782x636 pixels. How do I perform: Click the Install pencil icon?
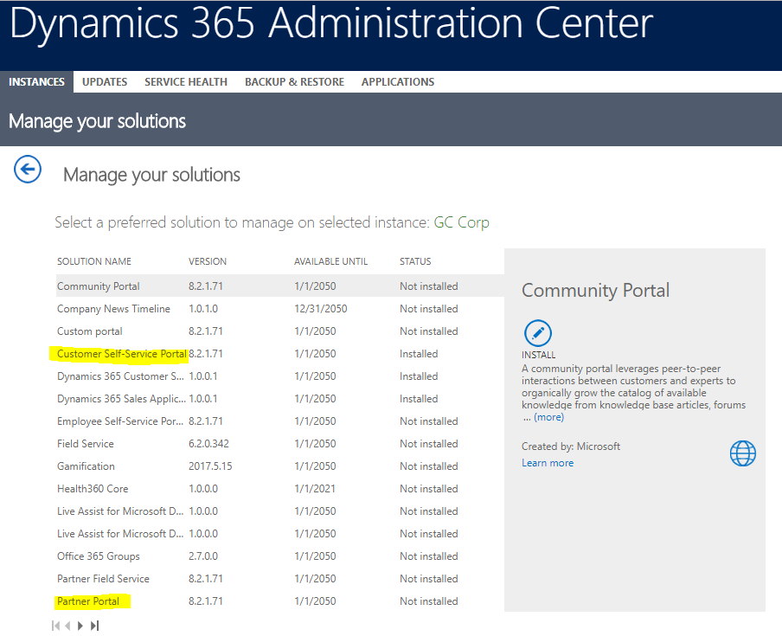538,333
